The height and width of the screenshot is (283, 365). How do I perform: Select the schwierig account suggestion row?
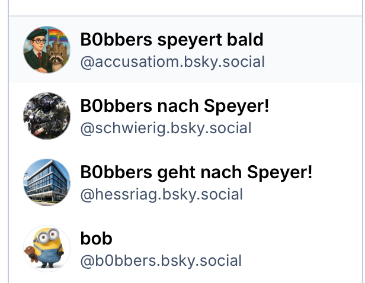308,117
